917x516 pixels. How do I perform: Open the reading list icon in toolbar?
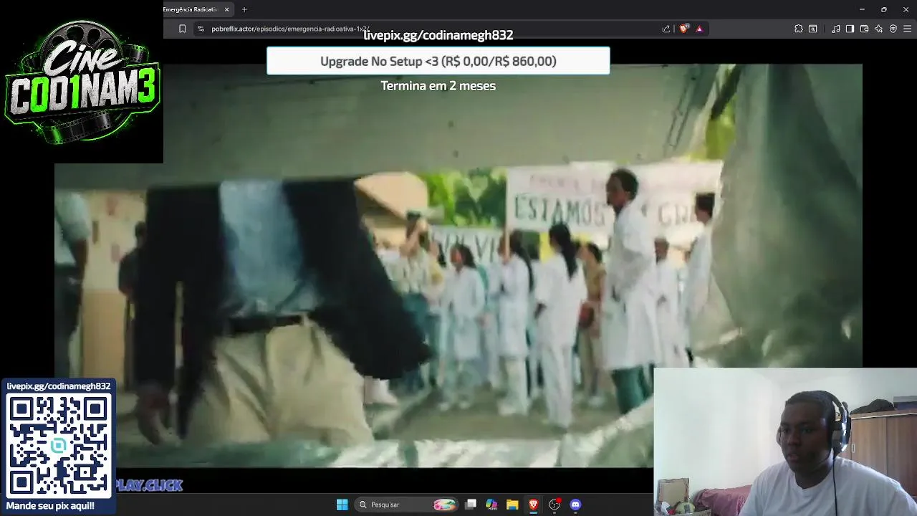click(x=813, y=29)
